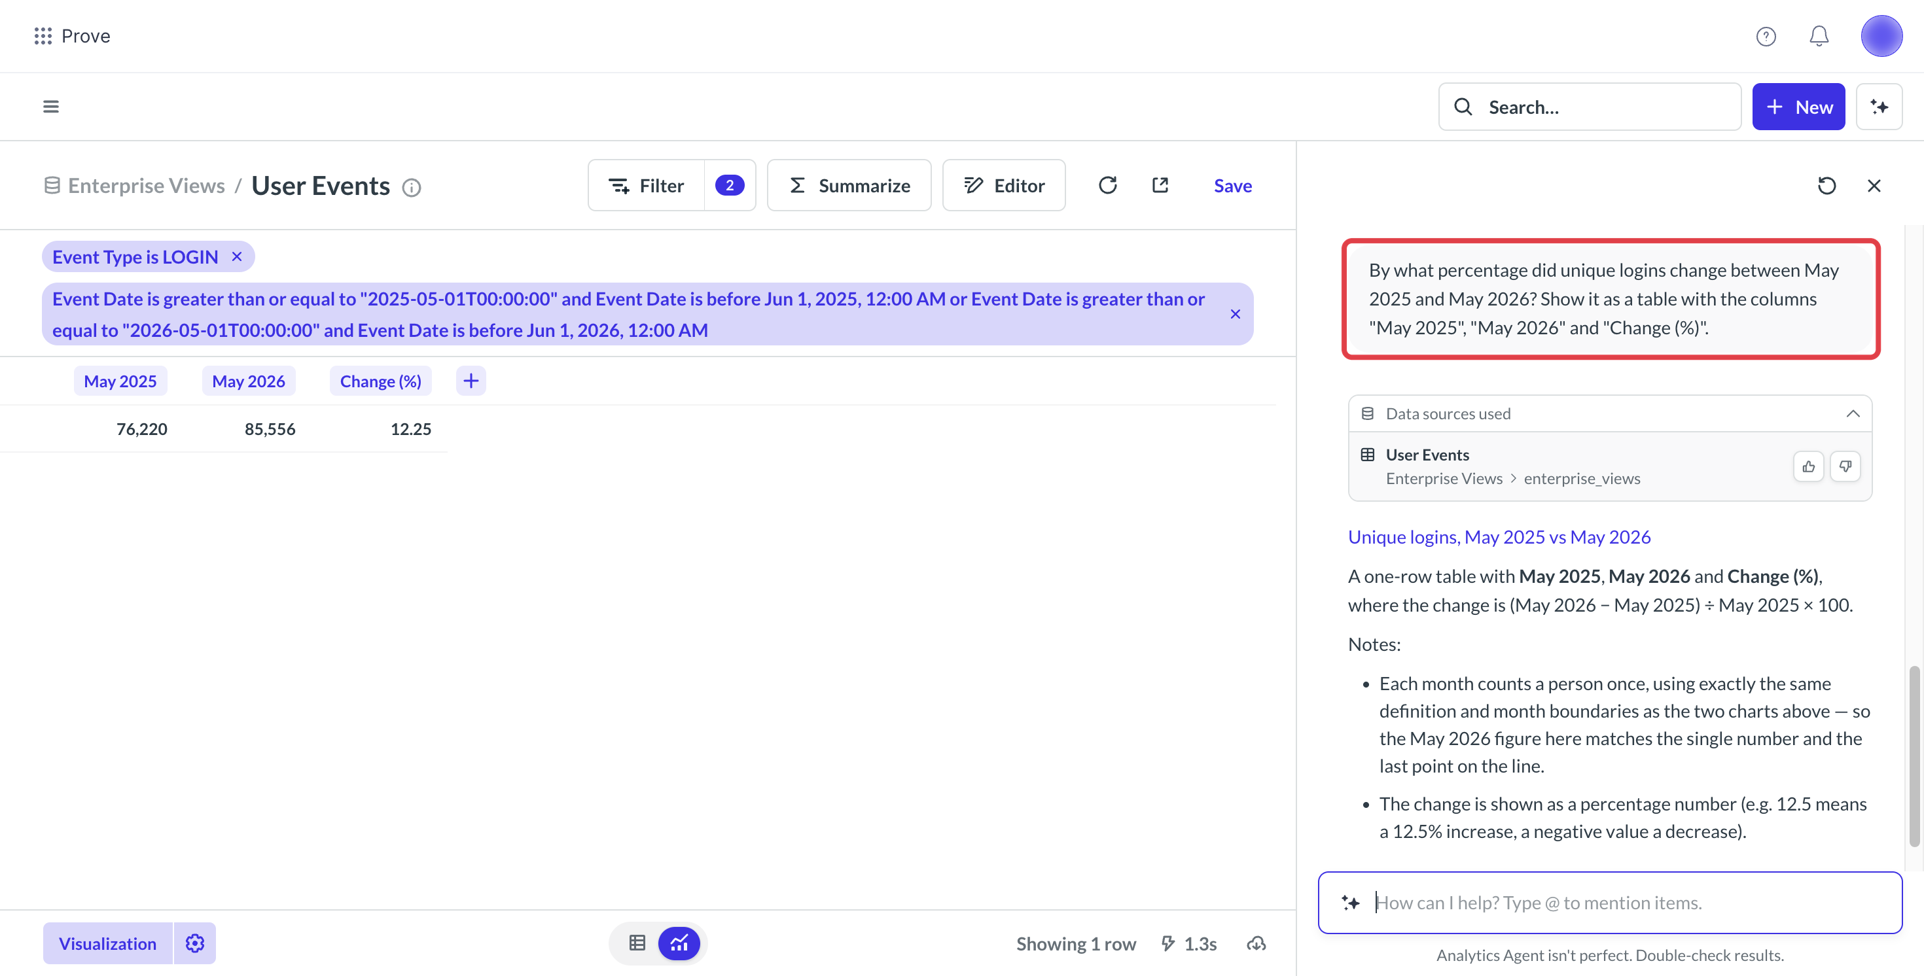Viewport: 1924px width, 976px height.
Task: Add a new column with plus button
Action: 471,381
